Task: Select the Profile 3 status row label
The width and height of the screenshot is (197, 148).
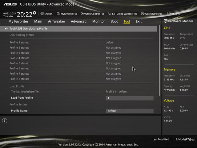Action: point(19,53)
